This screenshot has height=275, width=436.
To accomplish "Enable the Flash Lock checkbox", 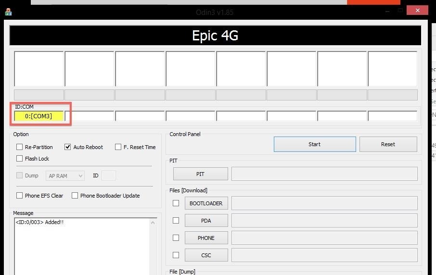I will (19, 159).
